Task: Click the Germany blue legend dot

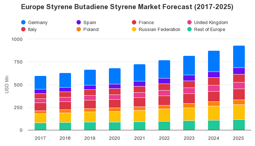Action: [x=23, y=22]
